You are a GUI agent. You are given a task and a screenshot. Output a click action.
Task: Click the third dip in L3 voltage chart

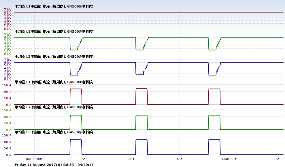212,75
